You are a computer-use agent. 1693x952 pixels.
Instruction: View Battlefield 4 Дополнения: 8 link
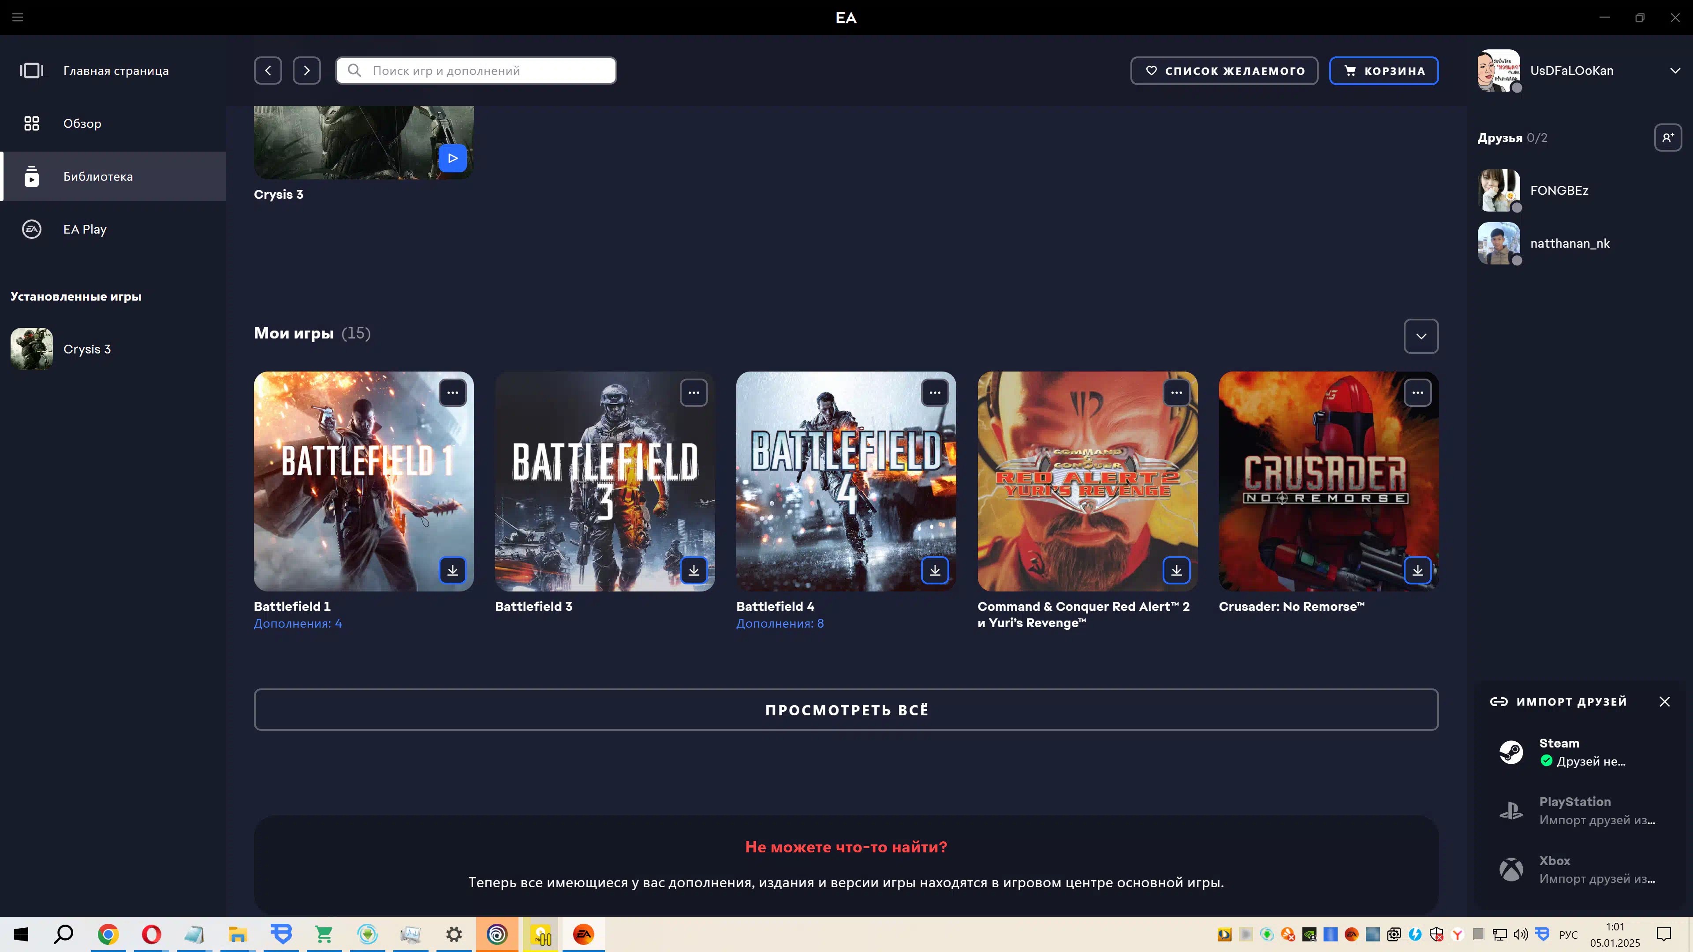pyautogui.click(x=780, y=624)
